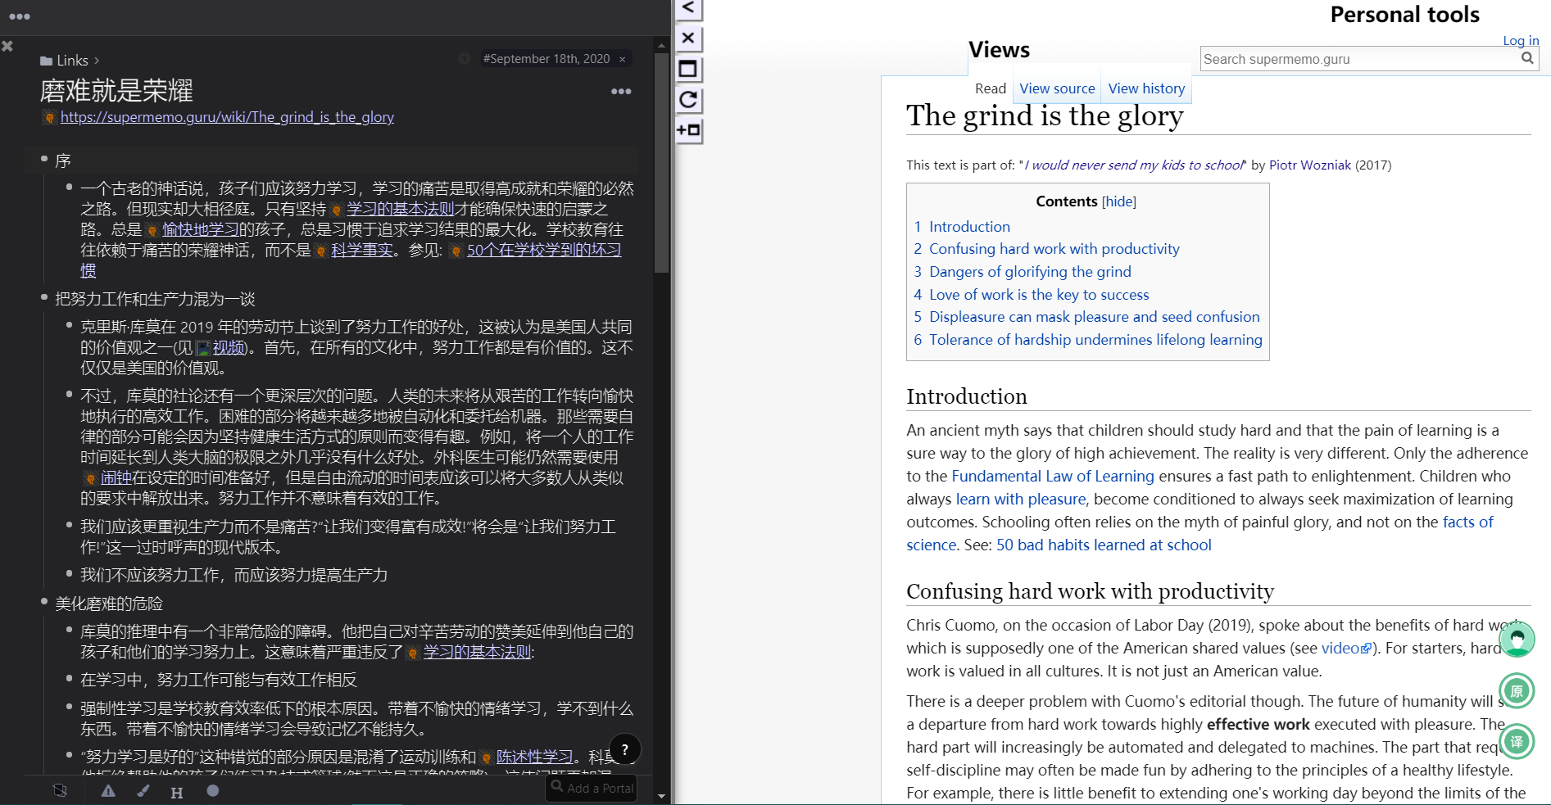Screen dimensions: 1551x805
Task: Open the 50 bad habits learned at school link
Action: click(x=1104, y=545)
